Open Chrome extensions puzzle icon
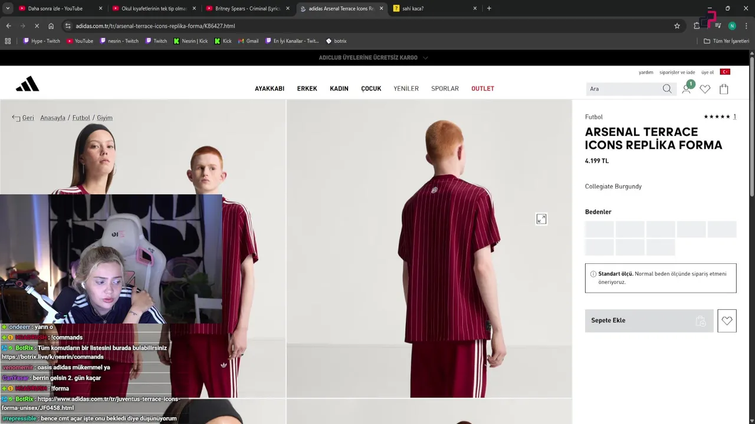Image resolution: width=755 pixels, height=424 pixels. tap(697, 26)
